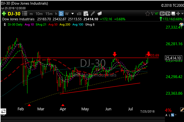Click the 'Avg 100' indicator label
The image size is (184, 122).
(78, 25)
